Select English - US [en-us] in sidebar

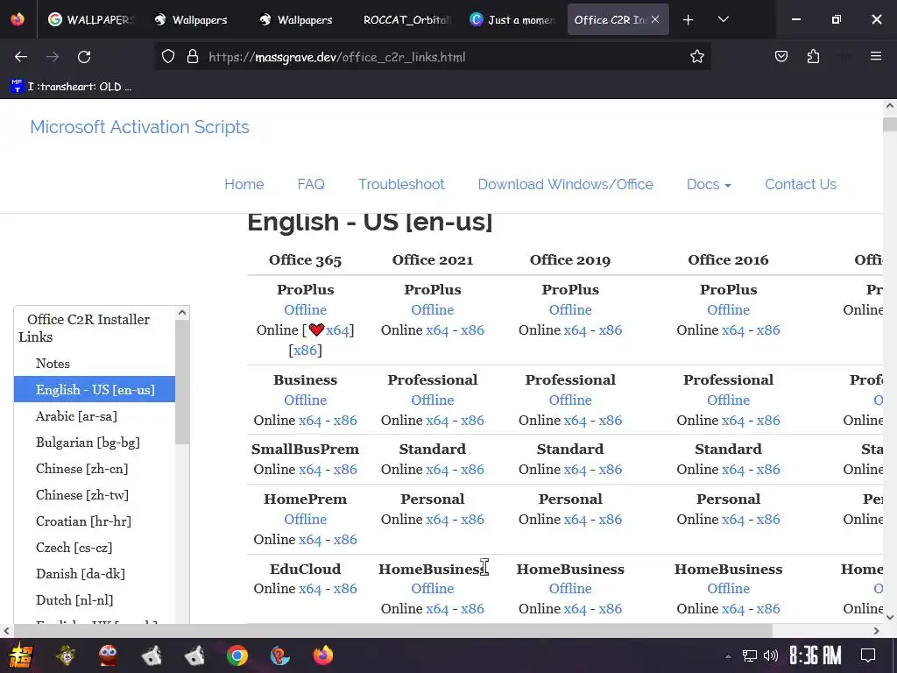pos(95,390)
